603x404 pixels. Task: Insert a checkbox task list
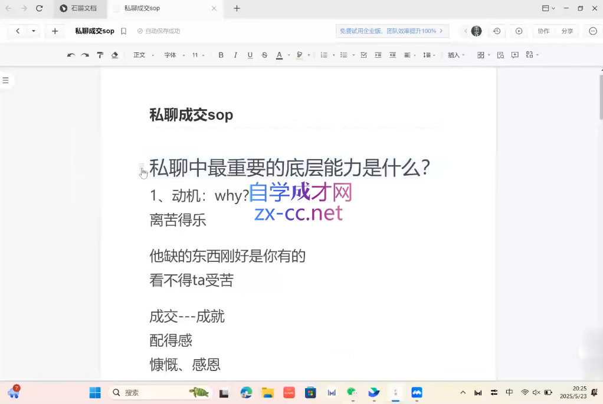(x=363, y=55)
